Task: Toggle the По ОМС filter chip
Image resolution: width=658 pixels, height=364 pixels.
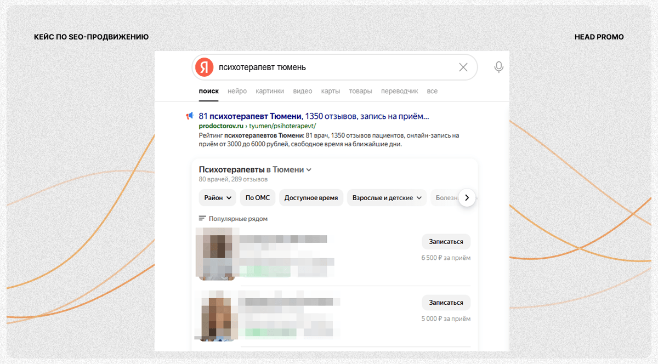Action: 257,197
